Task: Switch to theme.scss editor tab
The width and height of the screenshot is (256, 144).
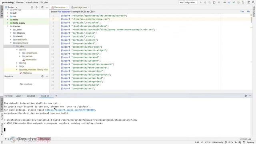Action: [x=60, y=7]
